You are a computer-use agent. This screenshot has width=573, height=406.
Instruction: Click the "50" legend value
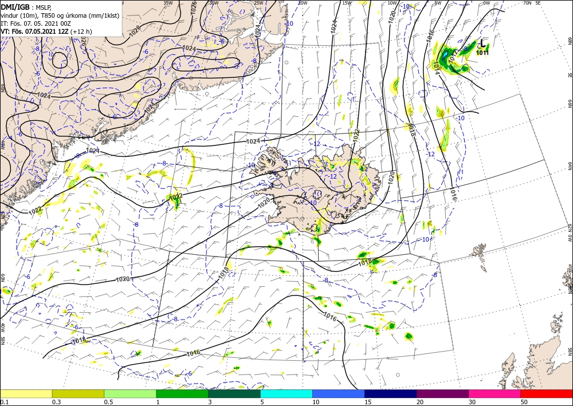pyautogui.click(x=524, y=402)
